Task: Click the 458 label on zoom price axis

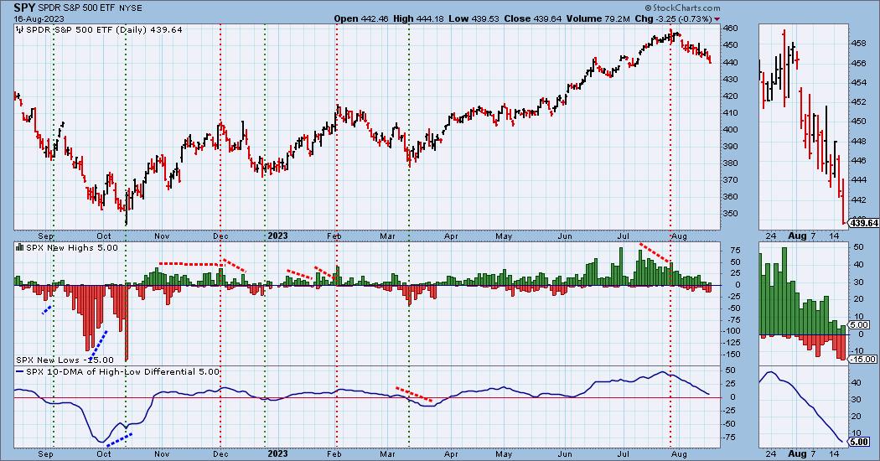Action: (x=858, y=44)
